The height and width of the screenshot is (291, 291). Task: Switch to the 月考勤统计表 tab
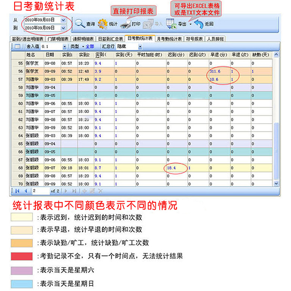tap(169, 39)
